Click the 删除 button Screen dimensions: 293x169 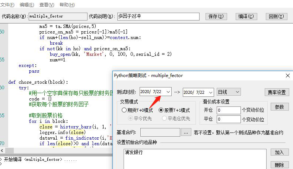280,165
